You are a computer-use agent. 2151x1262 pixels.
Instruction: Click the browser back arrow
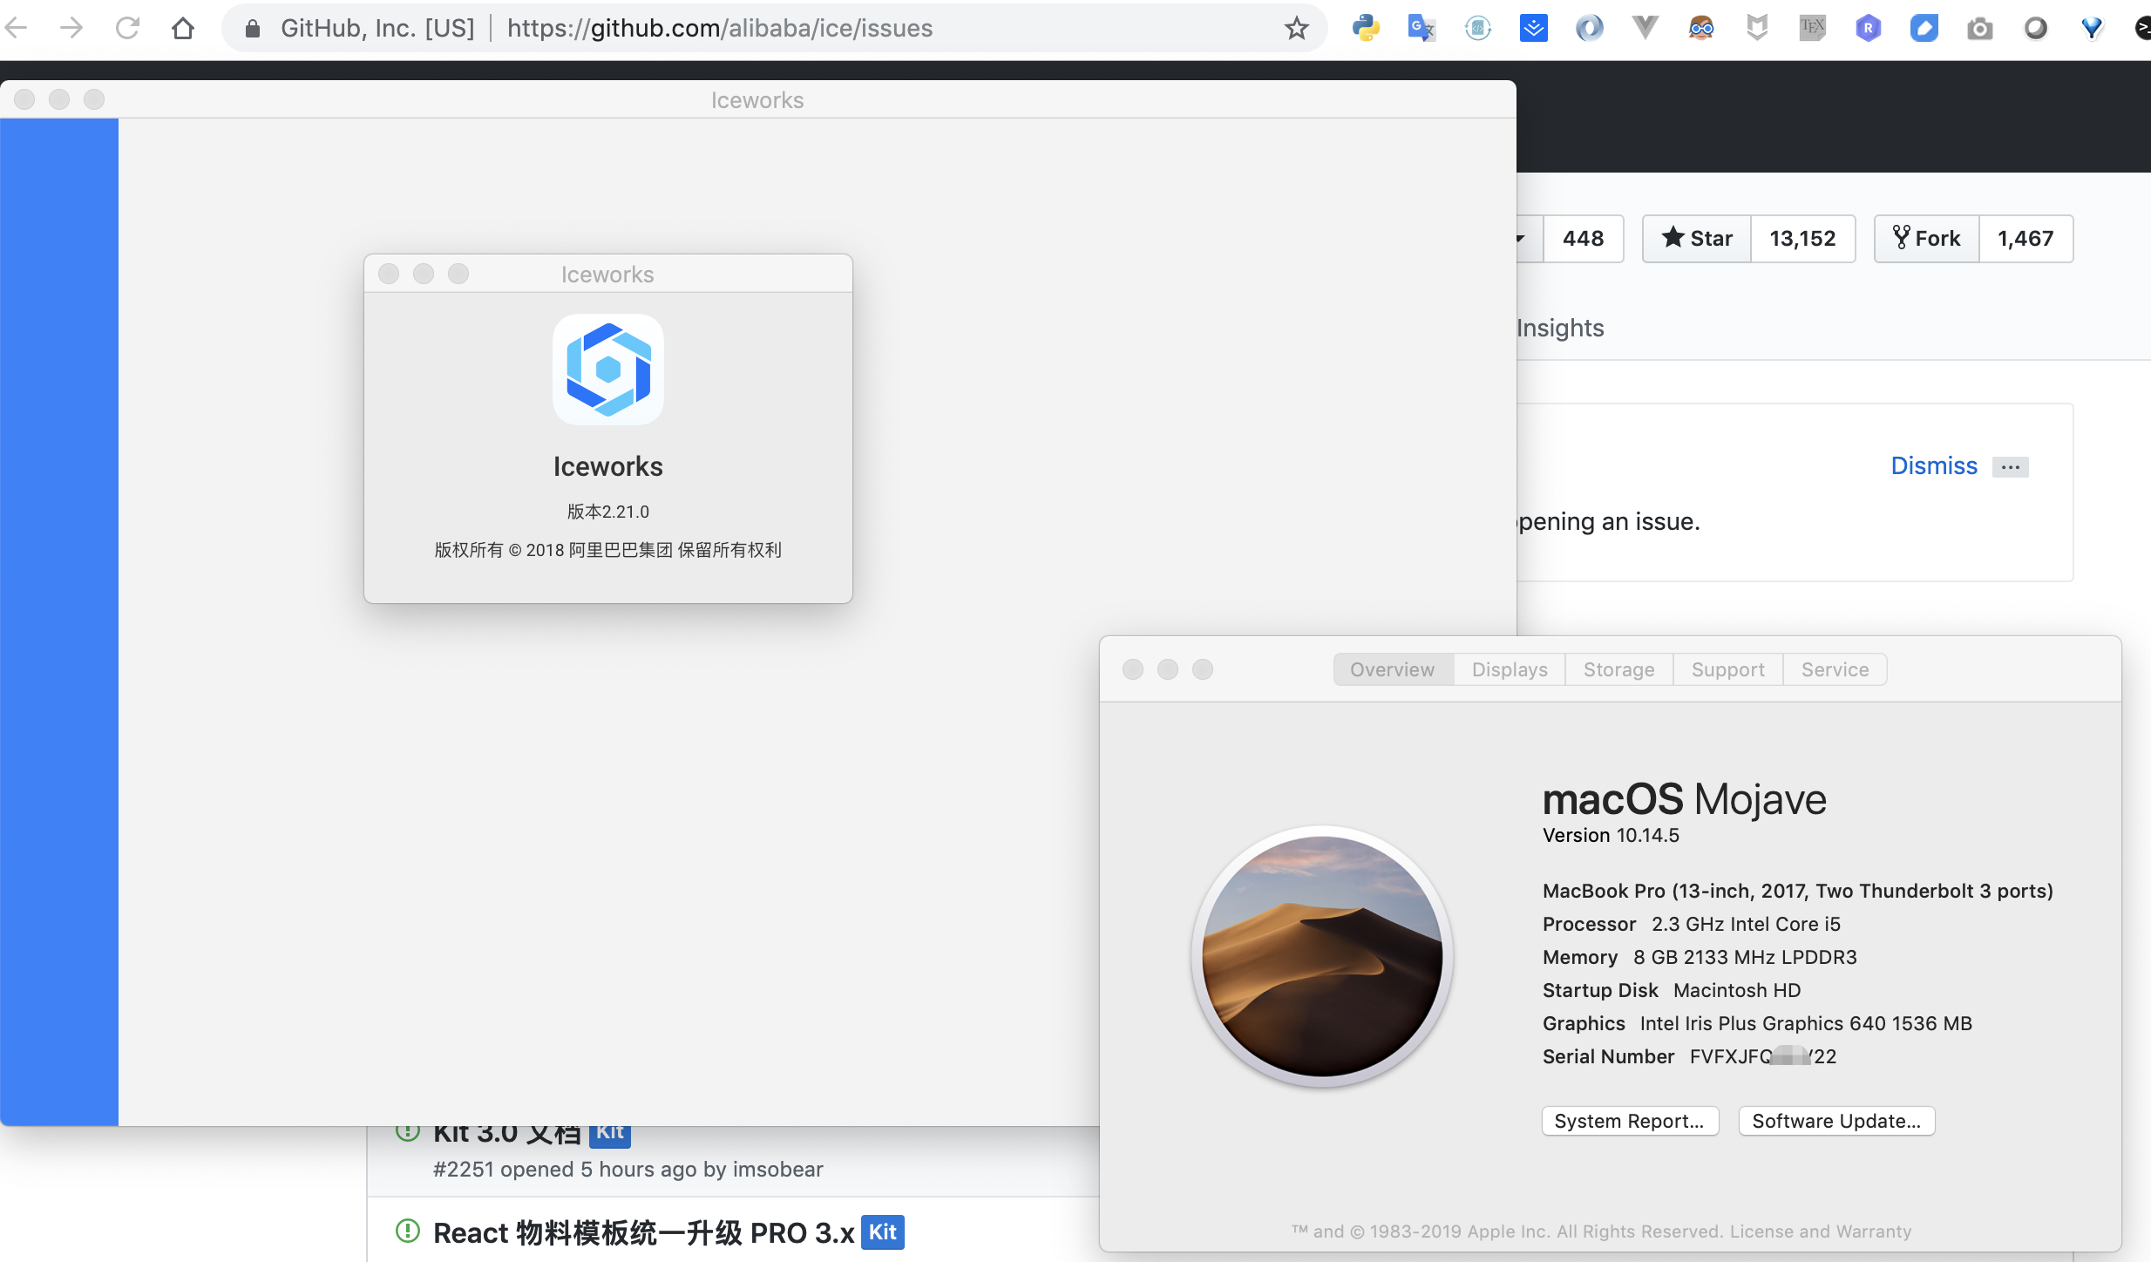coord(16,28)
